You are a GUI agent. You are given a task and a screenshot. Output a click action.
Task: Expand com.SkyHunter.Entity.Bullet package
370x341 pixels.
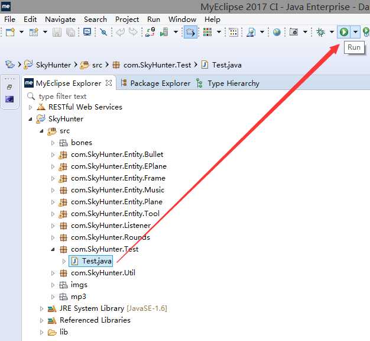coord(53,155)
